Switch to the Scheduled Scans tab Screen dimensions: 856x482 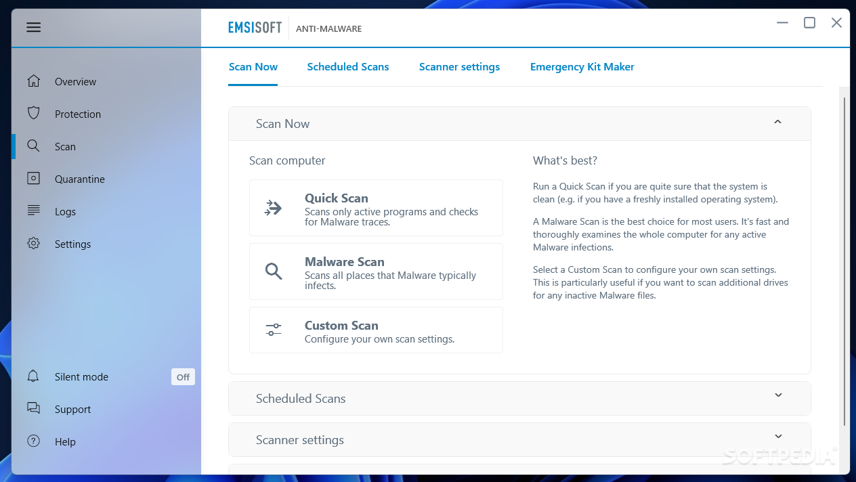348,66
